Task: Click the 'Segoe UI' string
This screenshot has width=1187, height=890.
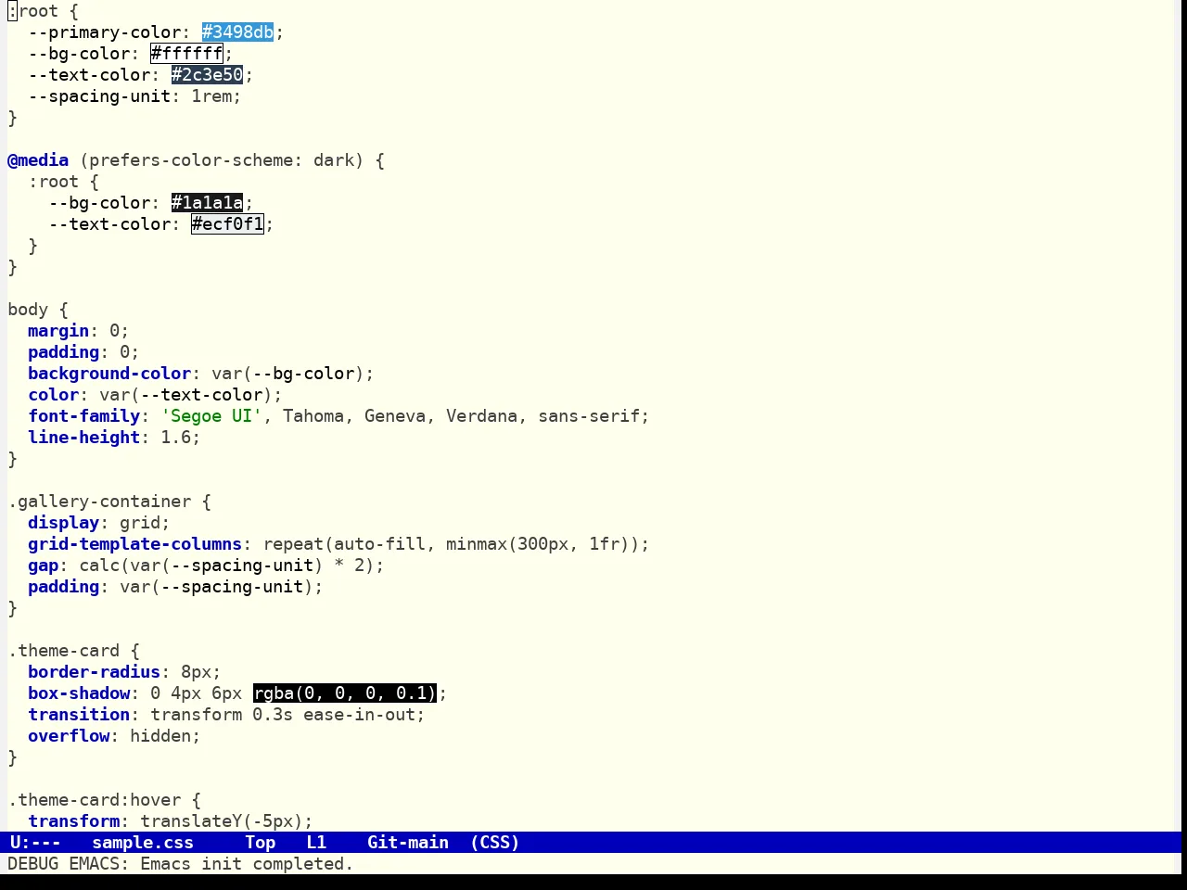Action: (212, 416)
